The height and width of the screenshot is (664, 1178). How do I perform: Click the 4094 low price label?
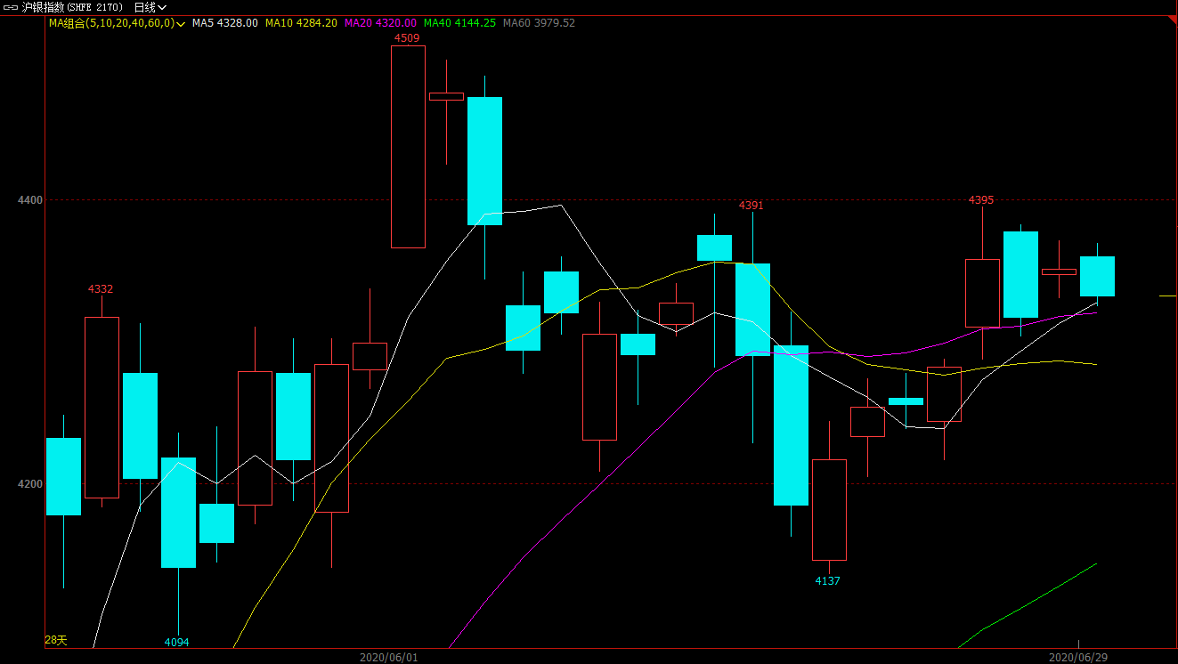[x=177, y=643]
